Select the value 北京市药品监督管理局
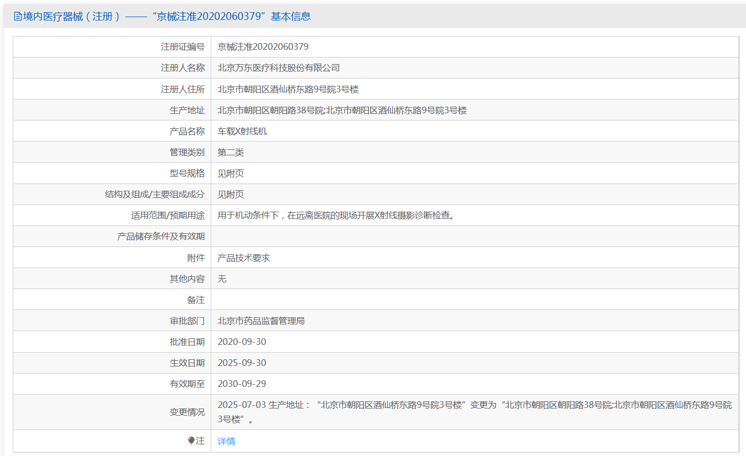Viewport: 746px width, 456px height. [261, 321]
